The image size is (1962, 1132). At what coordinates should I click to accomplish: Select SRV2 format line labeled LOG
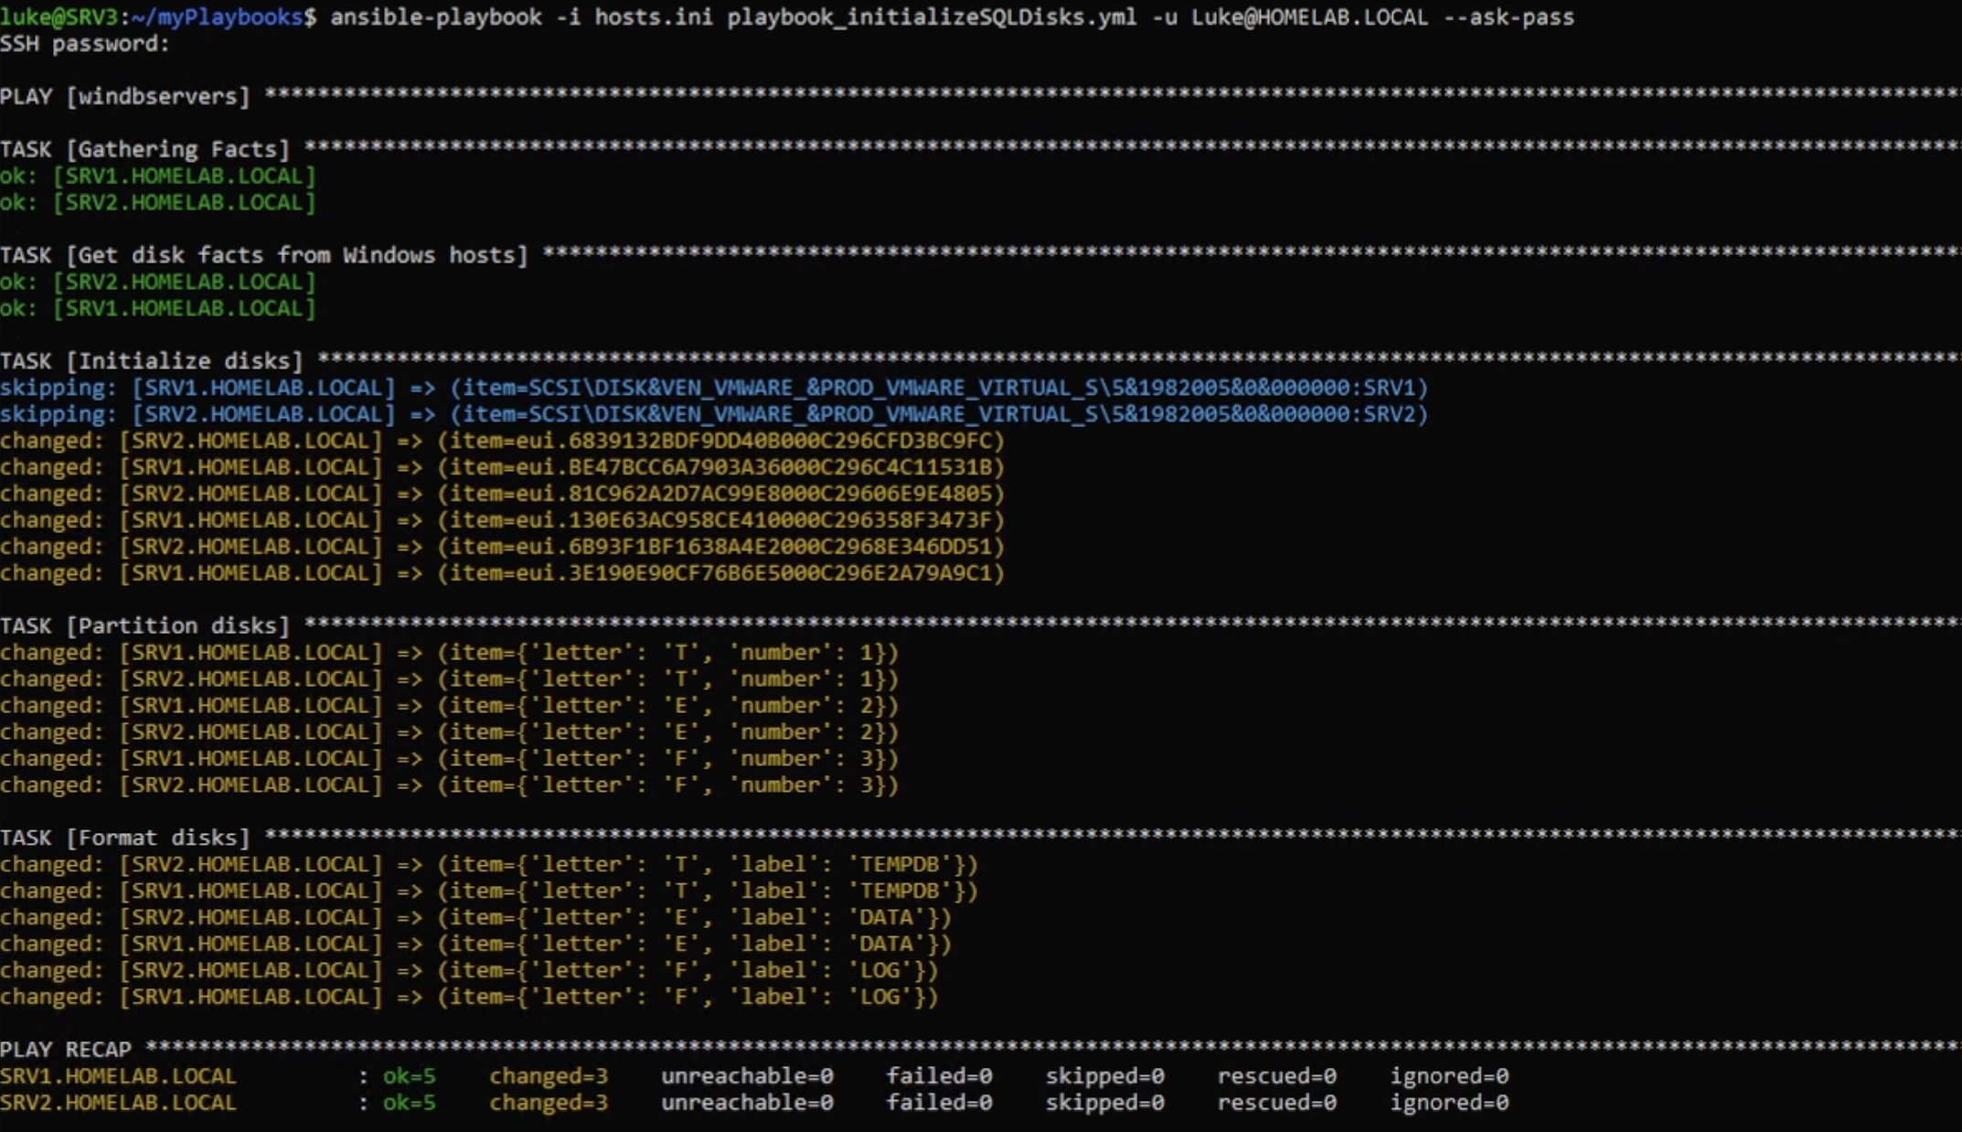pyautogui.click(x=470, y=972)
